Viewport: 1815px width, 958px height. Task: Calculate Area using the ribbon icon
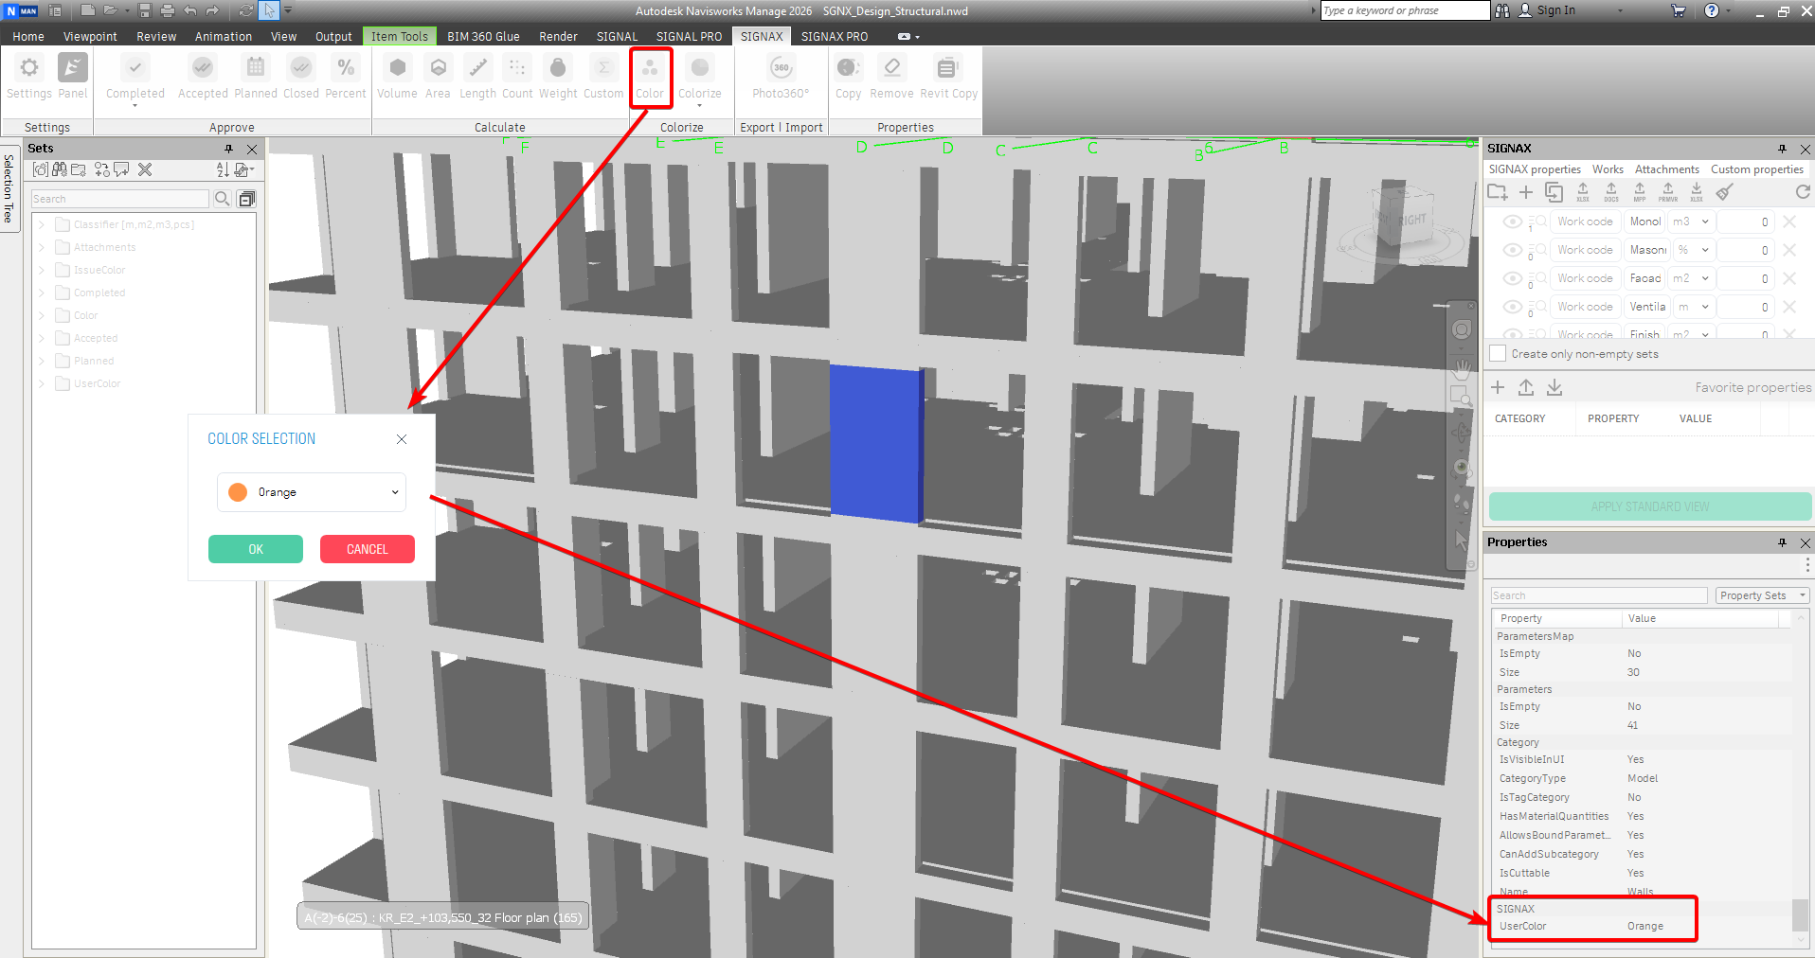coord(438,68)
